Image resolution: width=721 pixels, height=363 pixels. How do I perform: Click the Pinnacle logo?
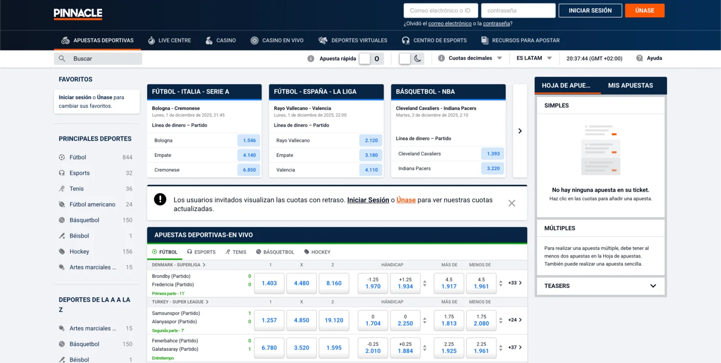(78, 14)
